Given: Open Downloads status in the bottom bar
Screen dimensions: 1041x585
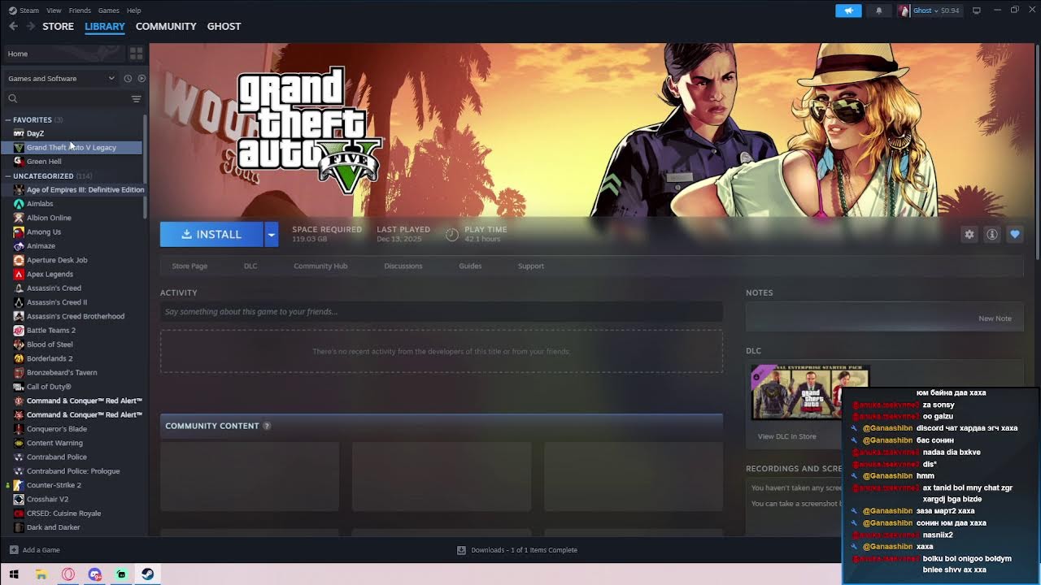Looking at the screenshot, I should (x=524, y=550).
